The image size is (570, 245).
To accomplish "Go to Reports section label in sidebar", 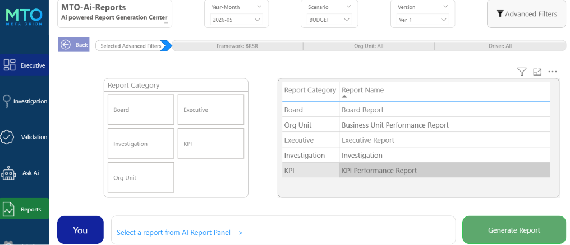I will tap(31, 210).
